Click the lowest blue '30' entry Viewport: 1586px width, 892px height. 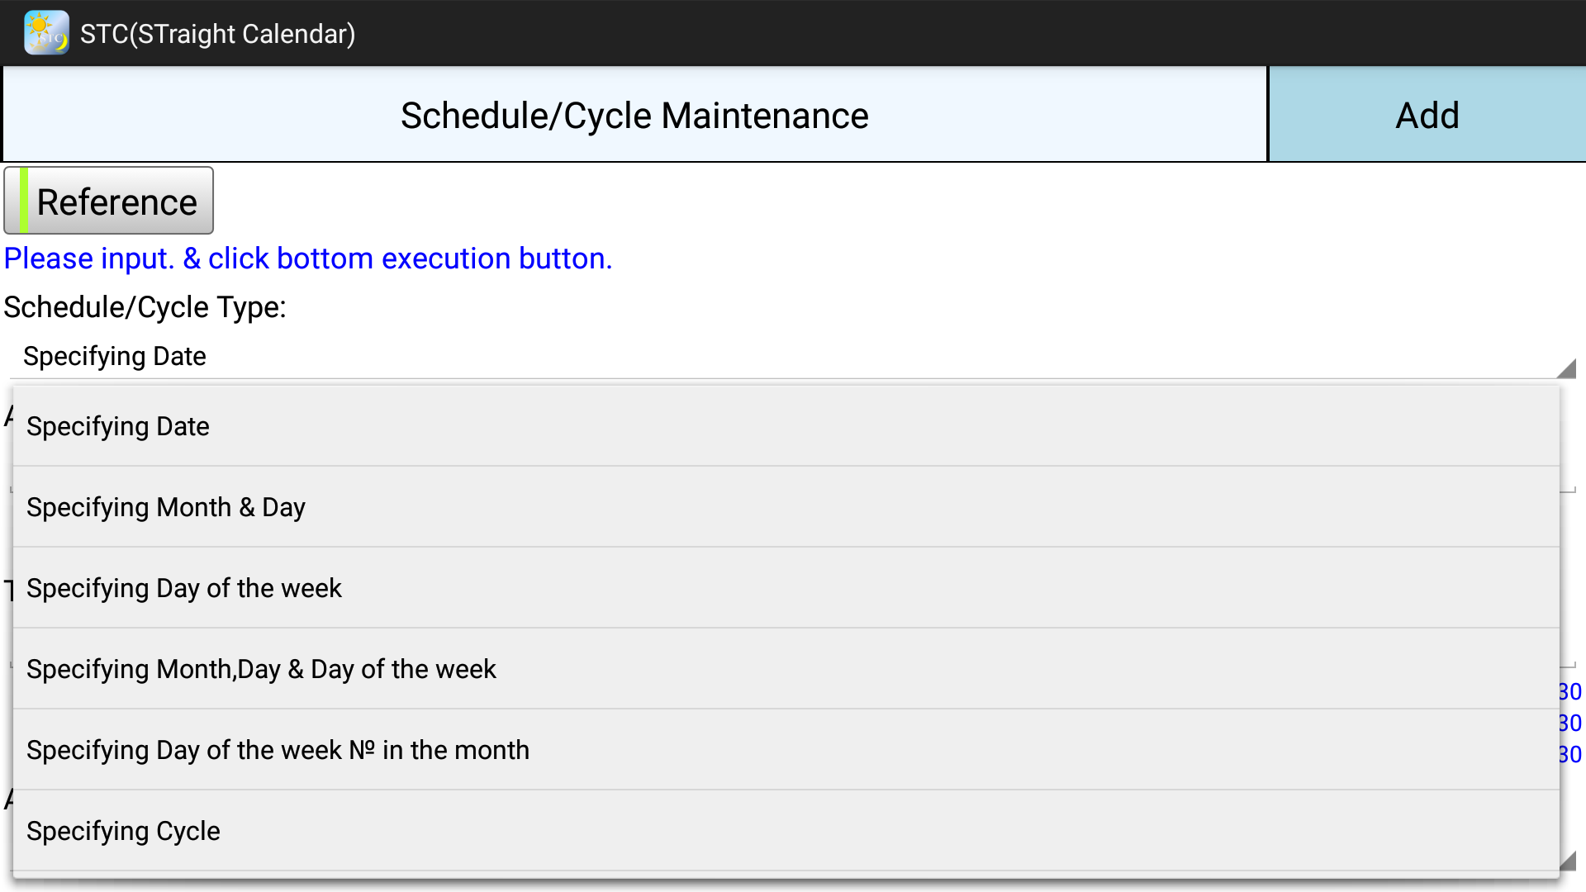[1569, 755]
